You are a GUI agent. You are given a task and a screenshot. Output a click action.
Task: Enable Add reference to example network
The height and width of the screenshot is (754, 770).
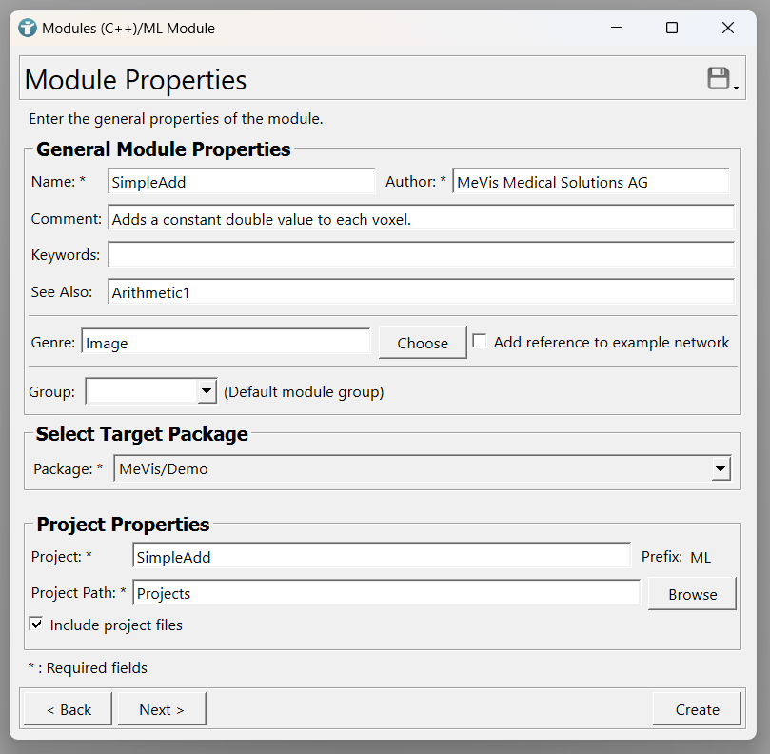click(x=480, y=342)
